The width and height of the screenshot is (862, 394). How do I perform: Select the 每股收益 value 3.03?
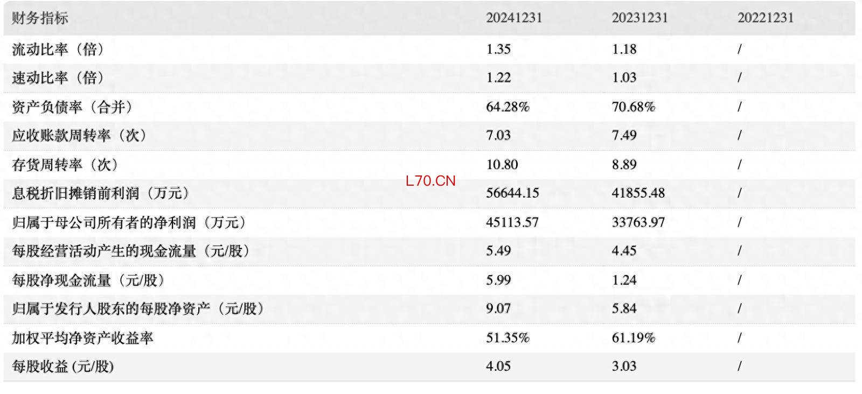tap(624, 367)
